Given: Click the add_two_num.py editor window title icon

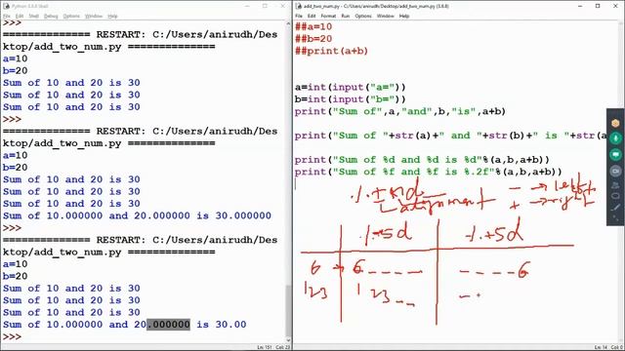Looking at the screenshot, I should (299, 6).
